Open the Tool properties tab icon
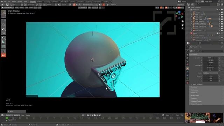This screenshot has width=224, height=126. (x=188, y=47)
